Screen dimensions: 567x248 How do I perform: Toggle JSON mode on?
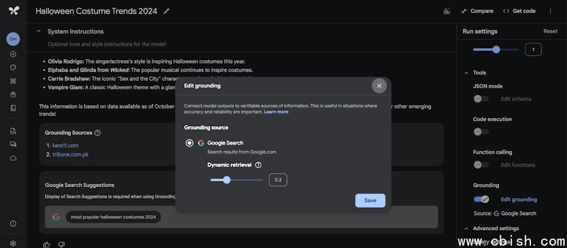[x=481, y=99]
